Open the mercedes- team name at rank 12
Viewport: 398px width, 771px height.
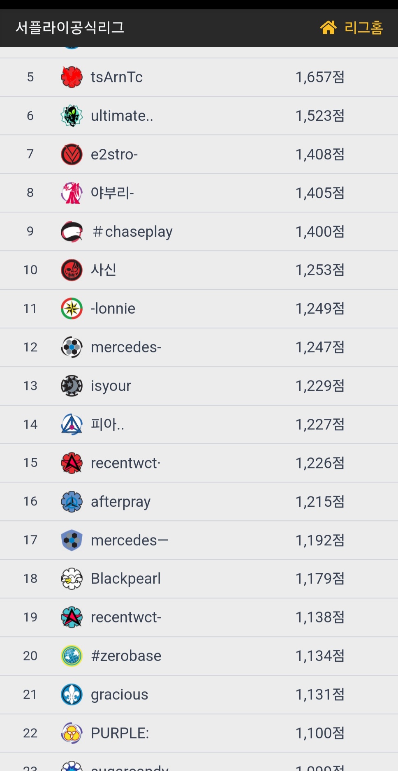point(126,347)
